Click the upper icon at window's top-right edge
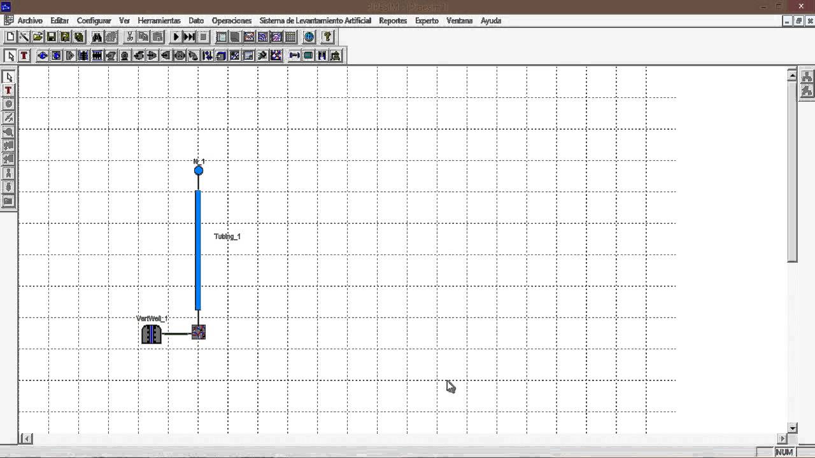The height and width of the screenshot is (458, 815). pos(807,77)
